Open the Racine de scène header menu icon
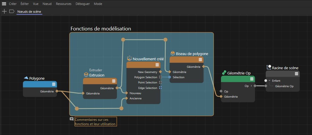The image size is (312, 135). click(x=296, y=74)
